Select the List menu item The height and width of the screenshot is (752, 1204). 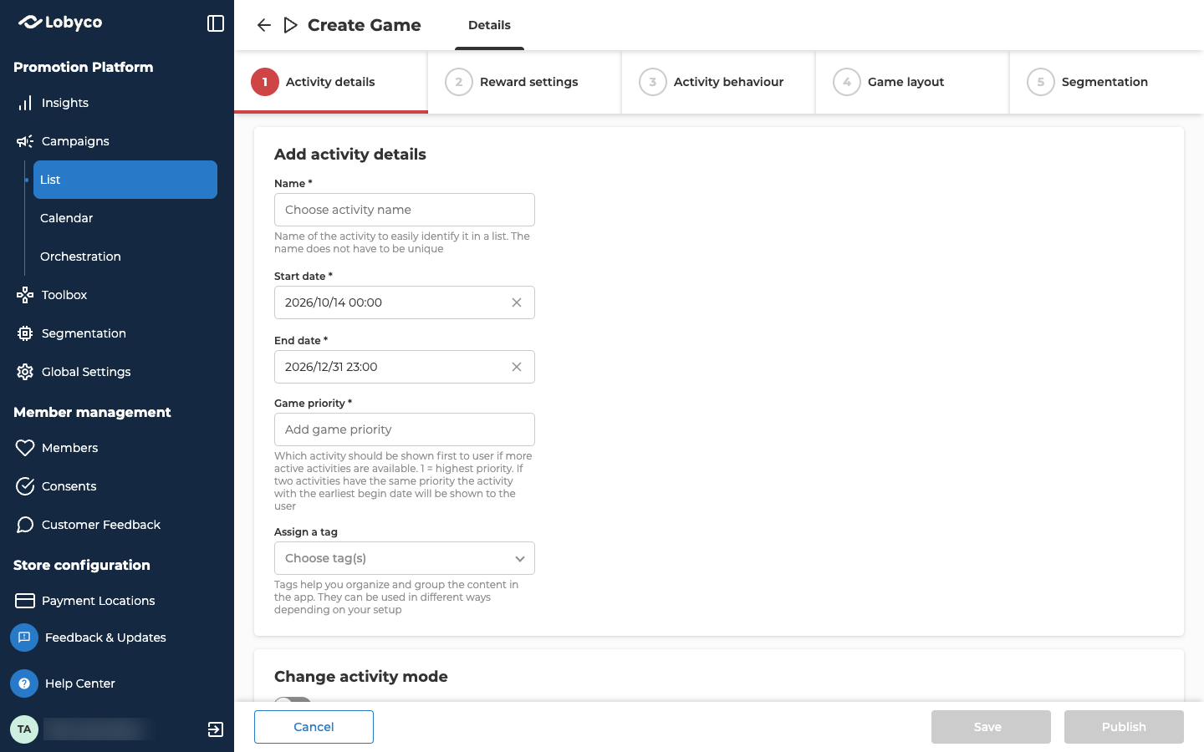click(125, 180)
